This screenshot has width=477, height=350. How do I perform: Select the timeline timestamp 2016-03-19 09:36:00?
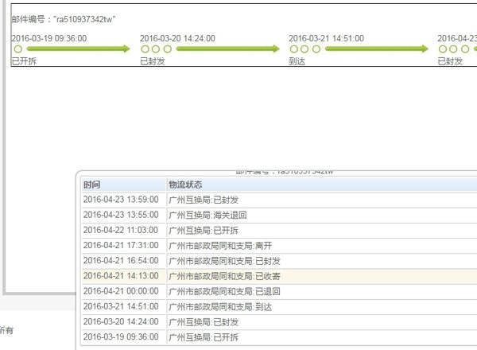point(49,38)
